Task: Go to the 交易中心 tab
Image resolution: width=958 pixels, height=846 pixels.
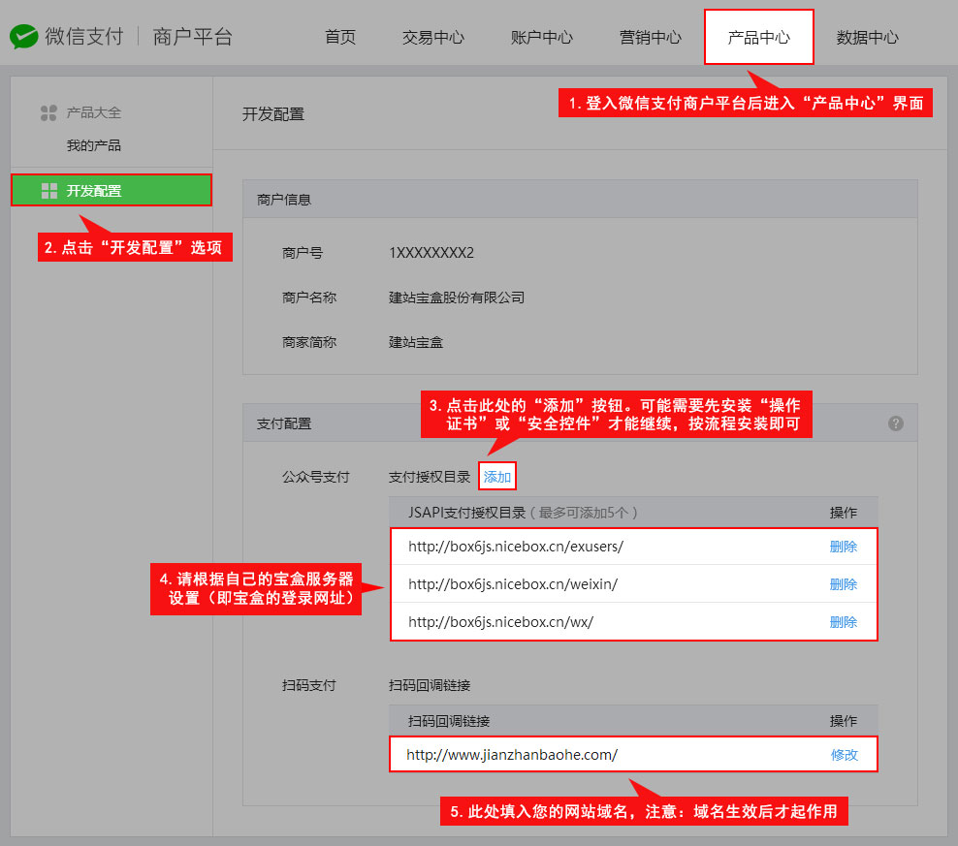Action: pos(433,37)
